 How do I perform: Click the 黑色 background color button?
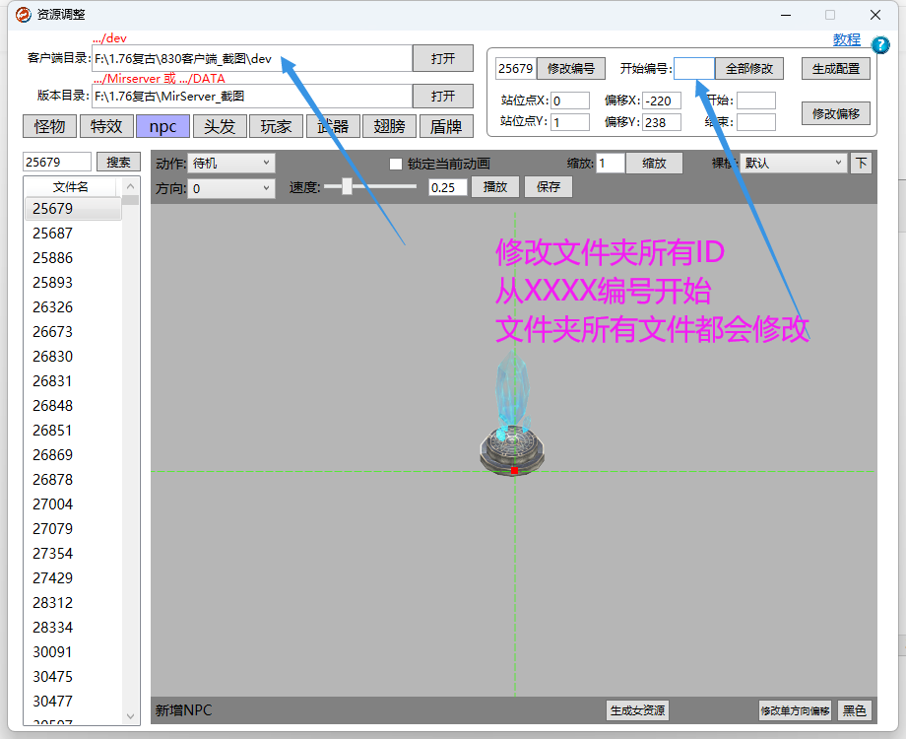tap(854, 710)
